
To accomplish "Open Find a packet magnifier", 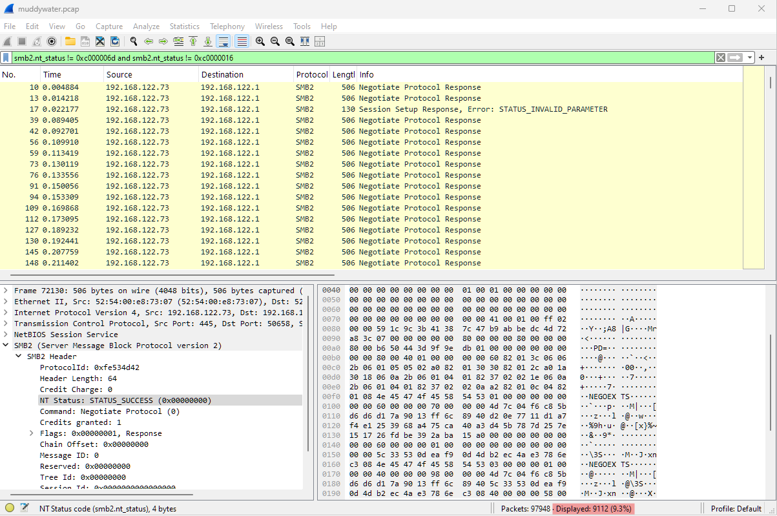I will pyautogui.click(x=133, y=41).
